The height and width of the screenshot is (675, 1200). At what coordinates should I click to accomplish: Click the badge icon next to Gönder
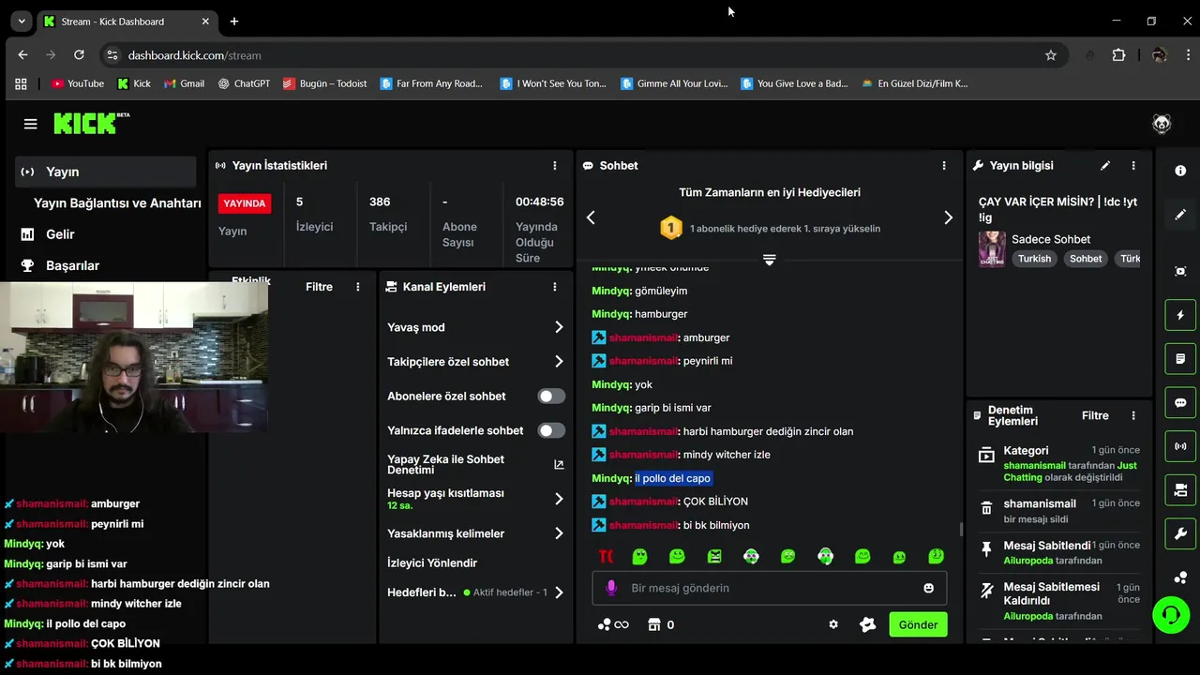point(868,624)
